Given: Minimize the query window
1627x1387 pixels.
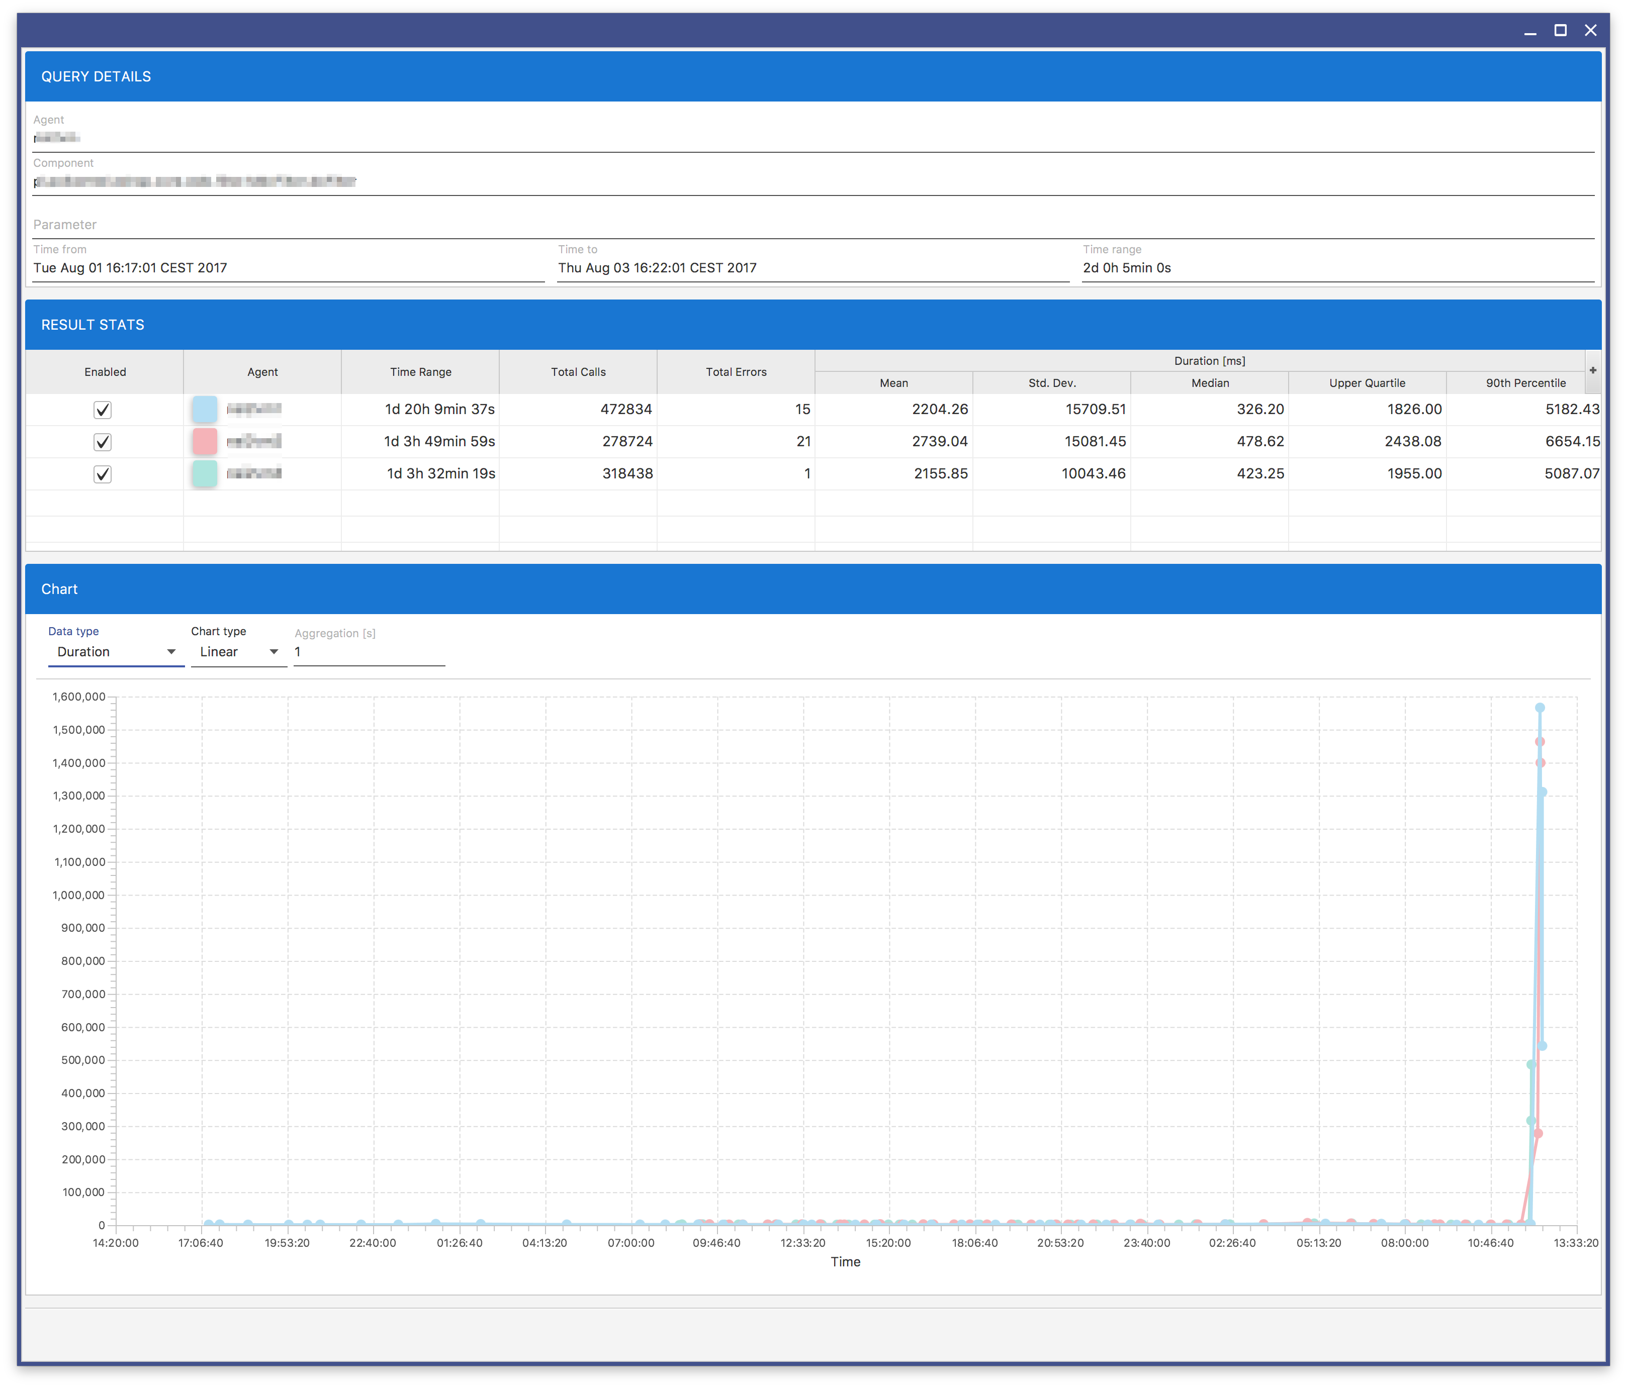Looking at the screenshot, I should point(1529,31).
